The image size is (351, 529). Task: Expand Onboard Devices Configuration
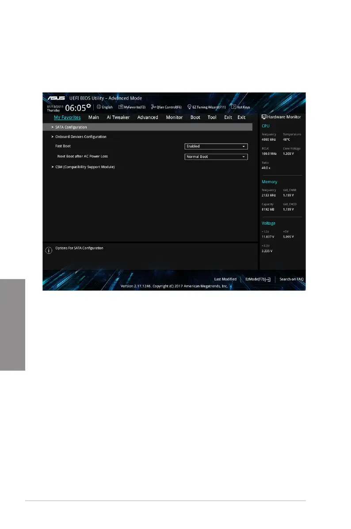click(80, 137)
